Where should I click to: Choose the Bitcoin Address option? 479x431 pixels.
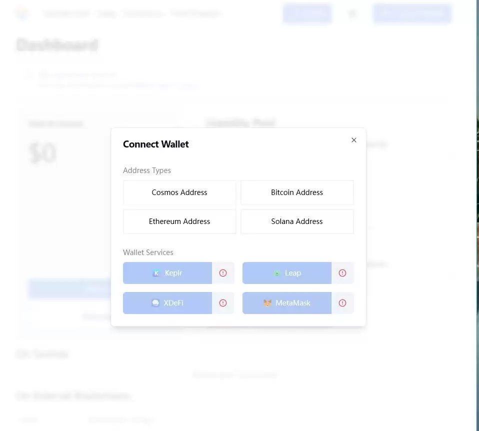297,192
